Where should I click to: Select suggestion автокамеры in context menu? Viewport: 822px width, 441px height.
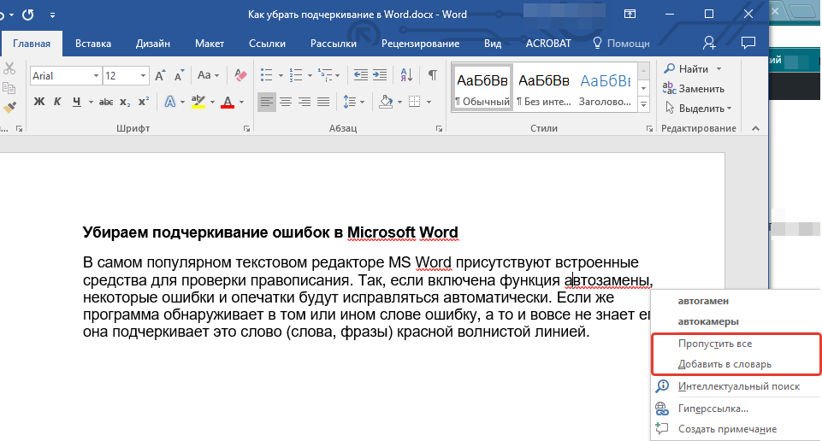tap(708, 322)
